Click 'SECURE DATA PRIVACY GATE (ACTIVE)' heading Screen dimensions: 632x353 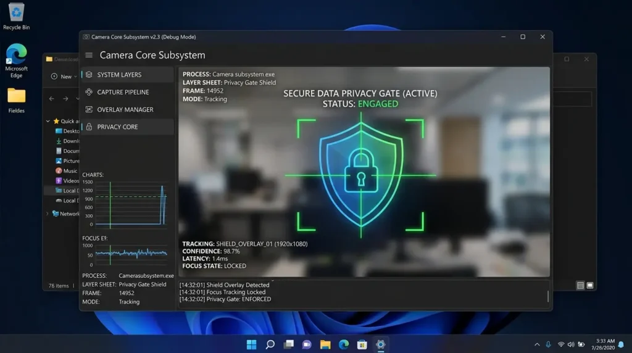point(360,93)
